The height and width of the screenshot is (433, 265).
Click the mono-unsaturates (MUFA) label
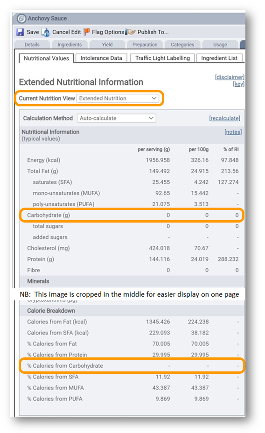[66, 193]
